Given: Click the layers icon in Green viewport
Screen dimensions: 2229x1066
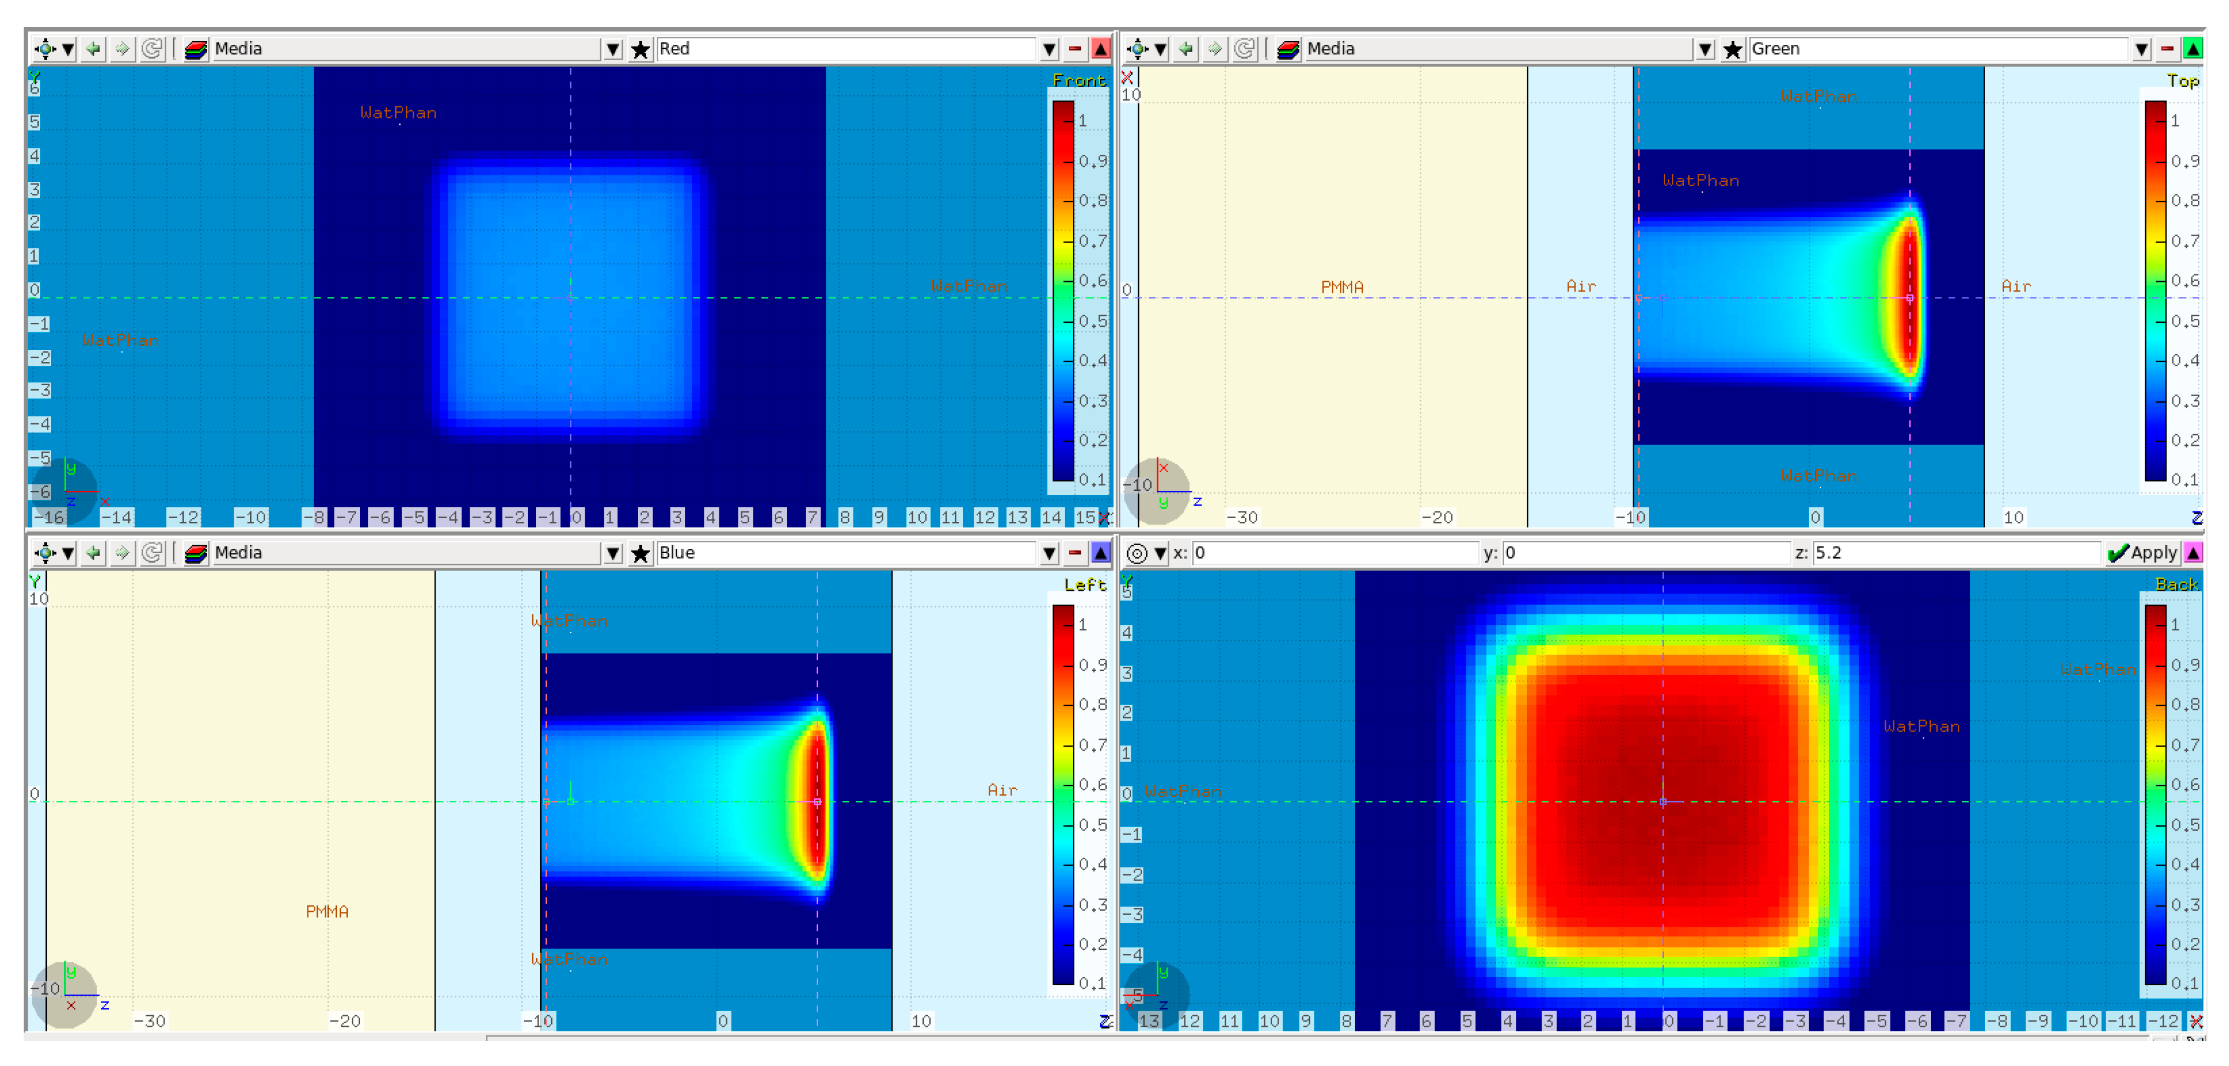Looking at the screenshot, I should (x=1288, y=49).
